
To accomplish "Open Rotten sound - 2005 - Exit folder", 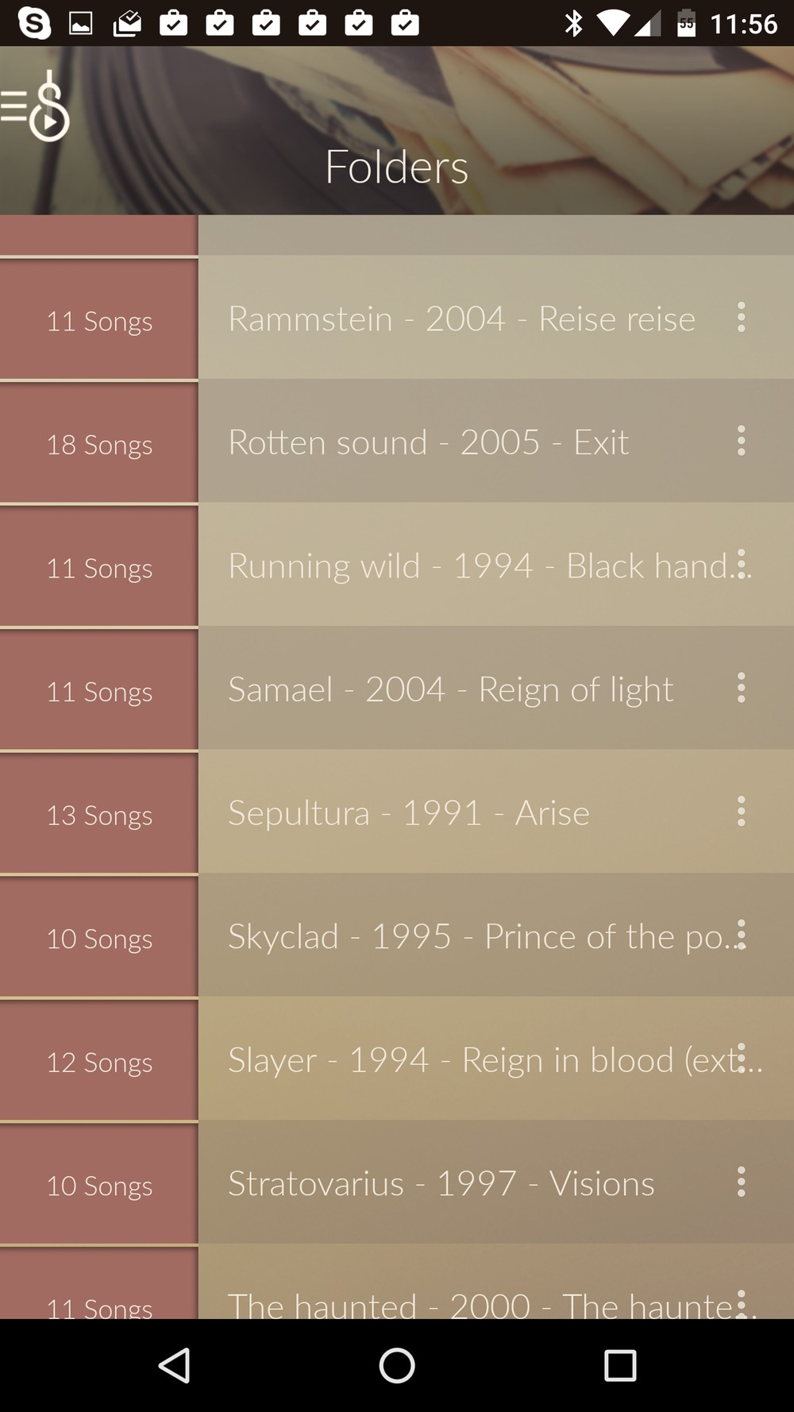I will coord(428,442).
